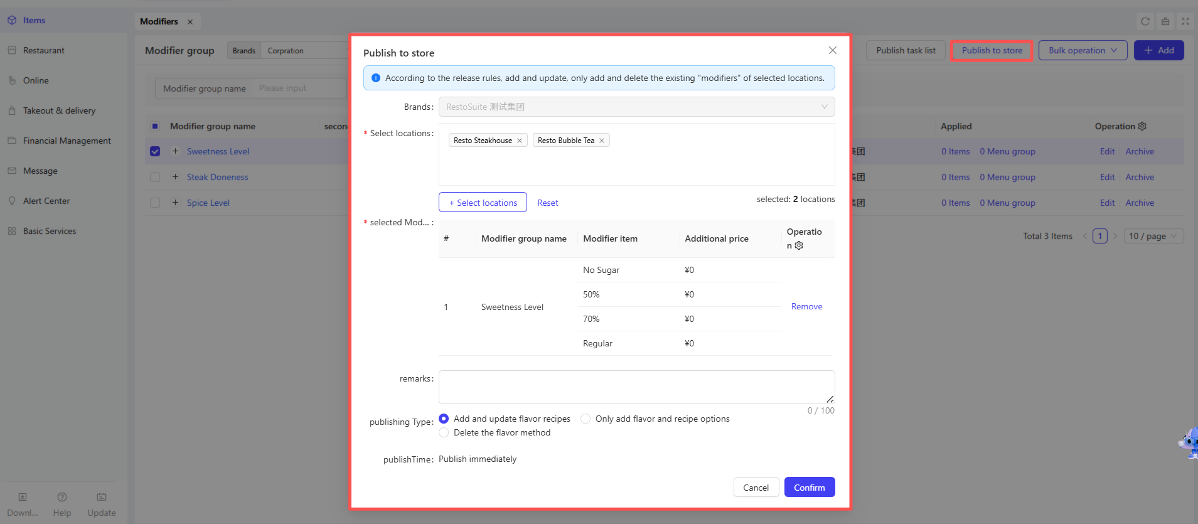Image resolution: width=1198 pixels, height=524 pixels.
Task: Switch to the Modifiers tab
Action: 159,21
